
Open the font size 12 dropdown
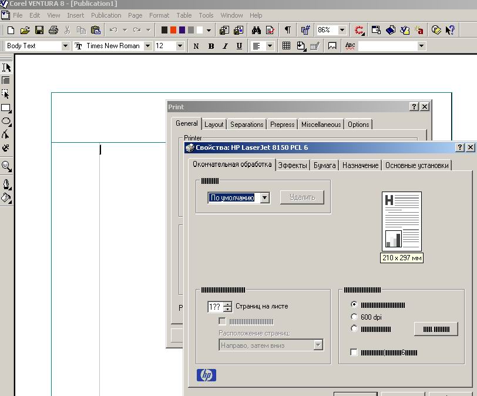pos(180,46)
